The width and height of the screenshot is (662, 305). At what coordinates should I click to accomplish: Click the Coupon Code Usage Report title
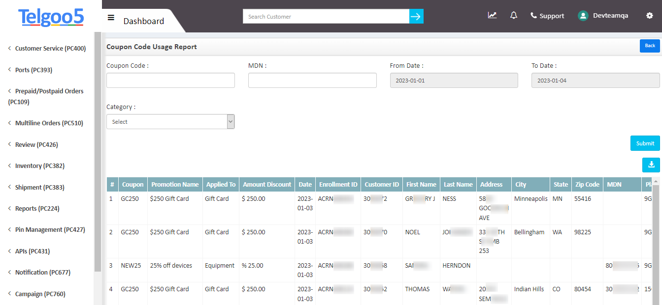click(152, 47)
